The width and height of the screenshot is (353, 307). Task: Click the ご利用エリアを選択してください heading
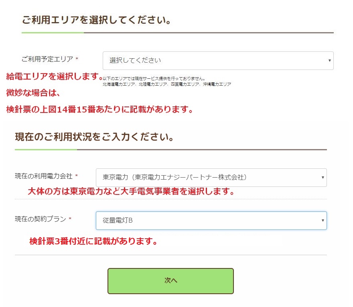coord(96,20)
